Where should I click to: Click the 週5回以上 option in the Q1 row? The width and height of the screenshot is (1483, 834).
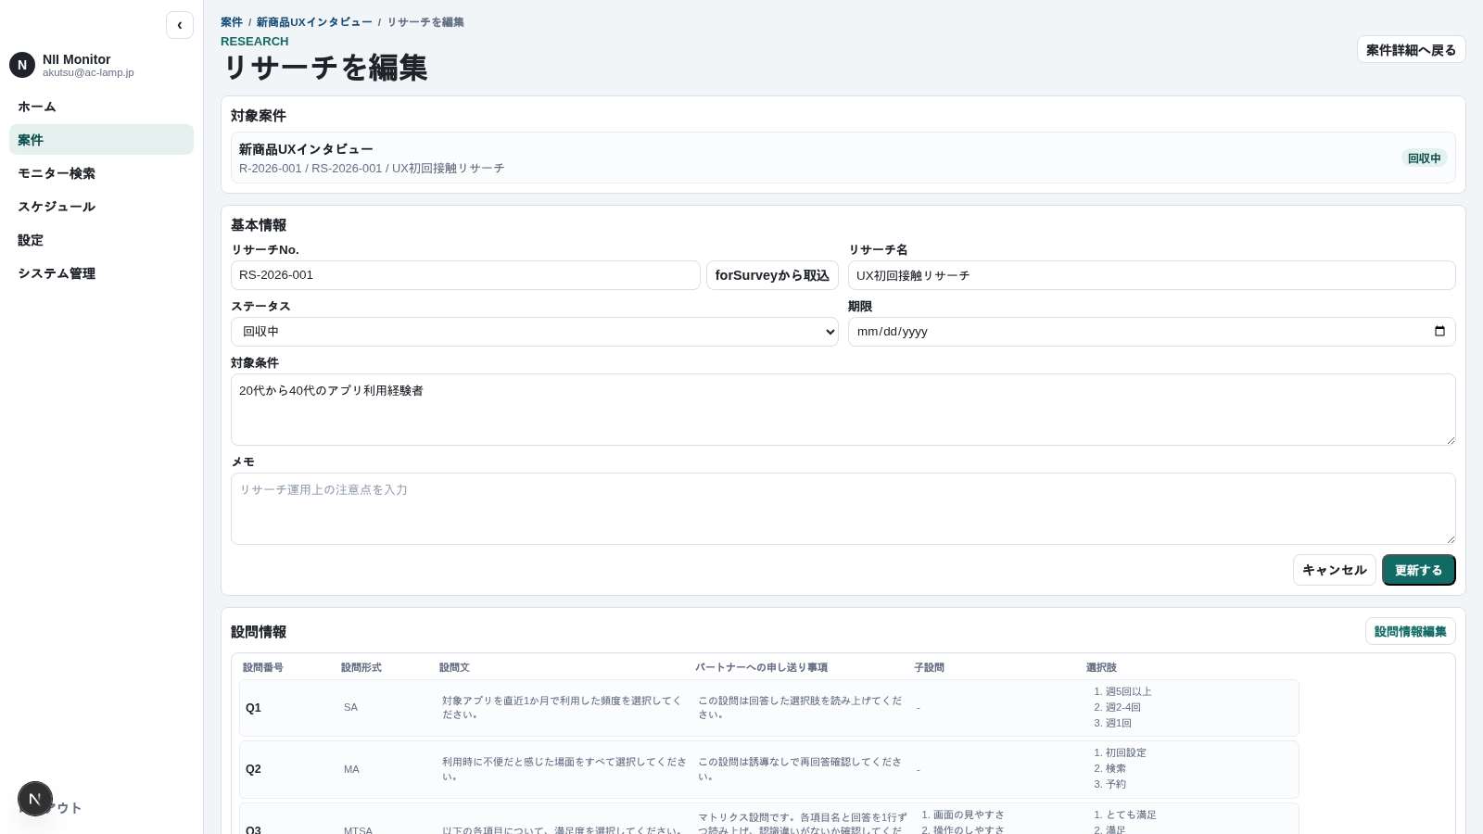tap(1128, 691)
